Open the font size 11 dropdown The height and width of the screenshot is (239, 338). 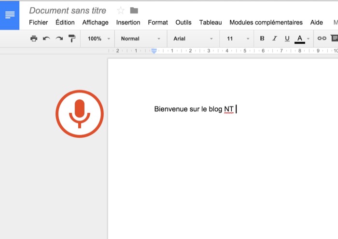pyautogui.click(x=239, y=39)
